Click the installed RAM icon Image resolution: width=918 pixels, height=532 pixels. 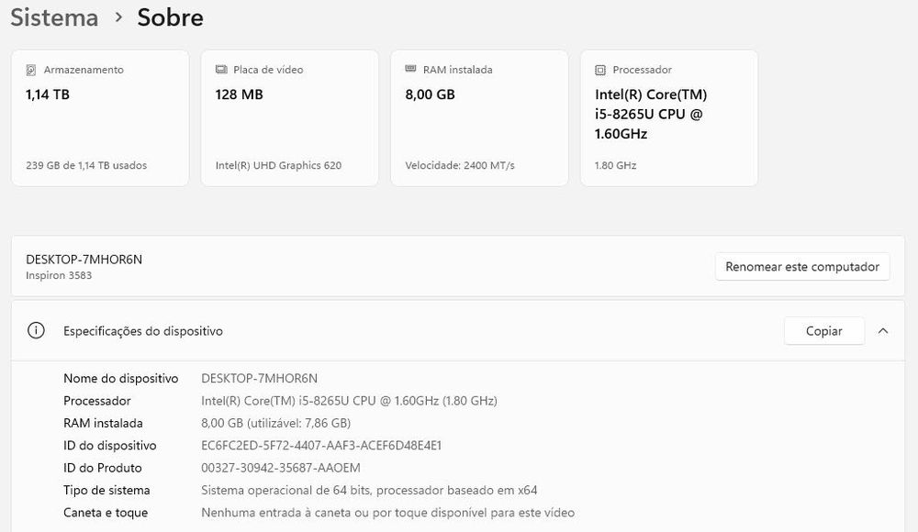[x=410, y=70]
